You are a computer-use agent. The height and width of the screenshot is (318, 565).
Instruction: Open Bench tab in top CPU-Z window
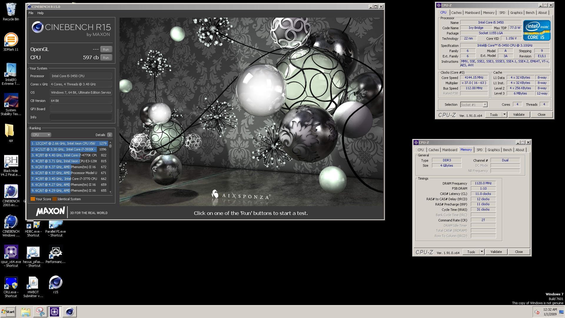coord(530,13)
